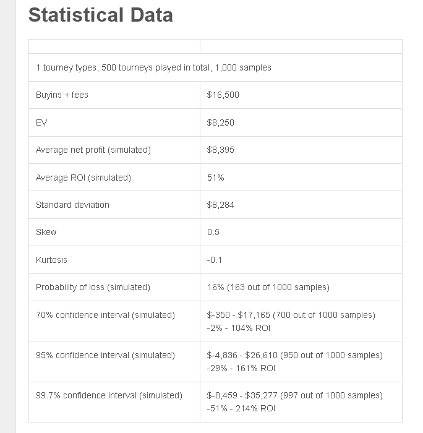
Task: Select the Probability of loss label
Action: click(x=93, y=287)
